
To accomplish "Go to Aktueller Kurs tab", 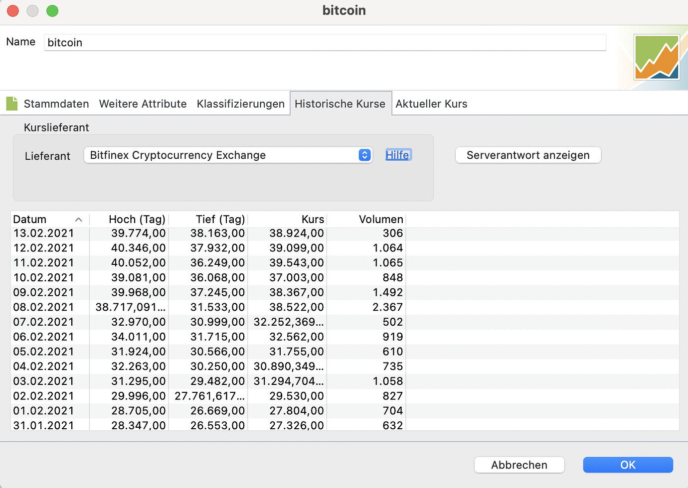I will [431, 104].
